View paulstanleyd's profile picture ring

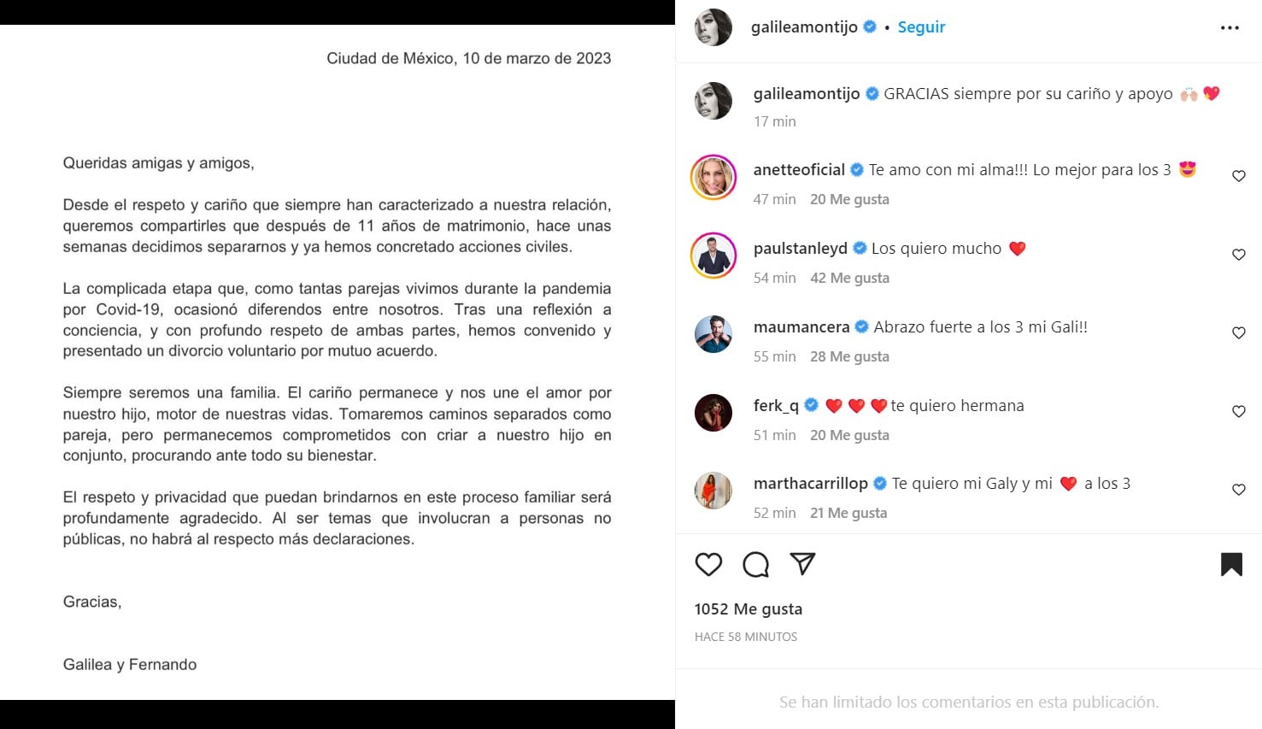pyautogui.click(x=713, y=256)
